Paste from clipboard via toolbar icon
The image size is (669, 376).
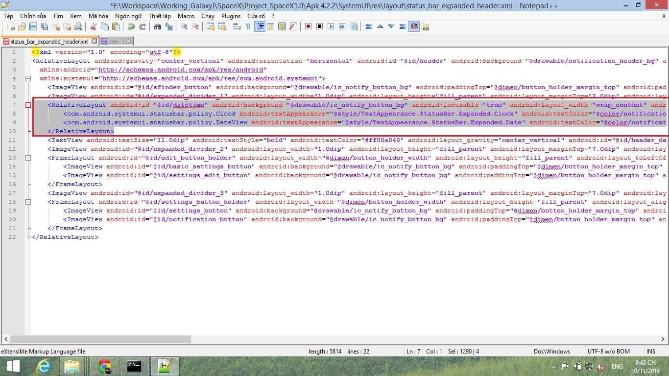(116, 26)
